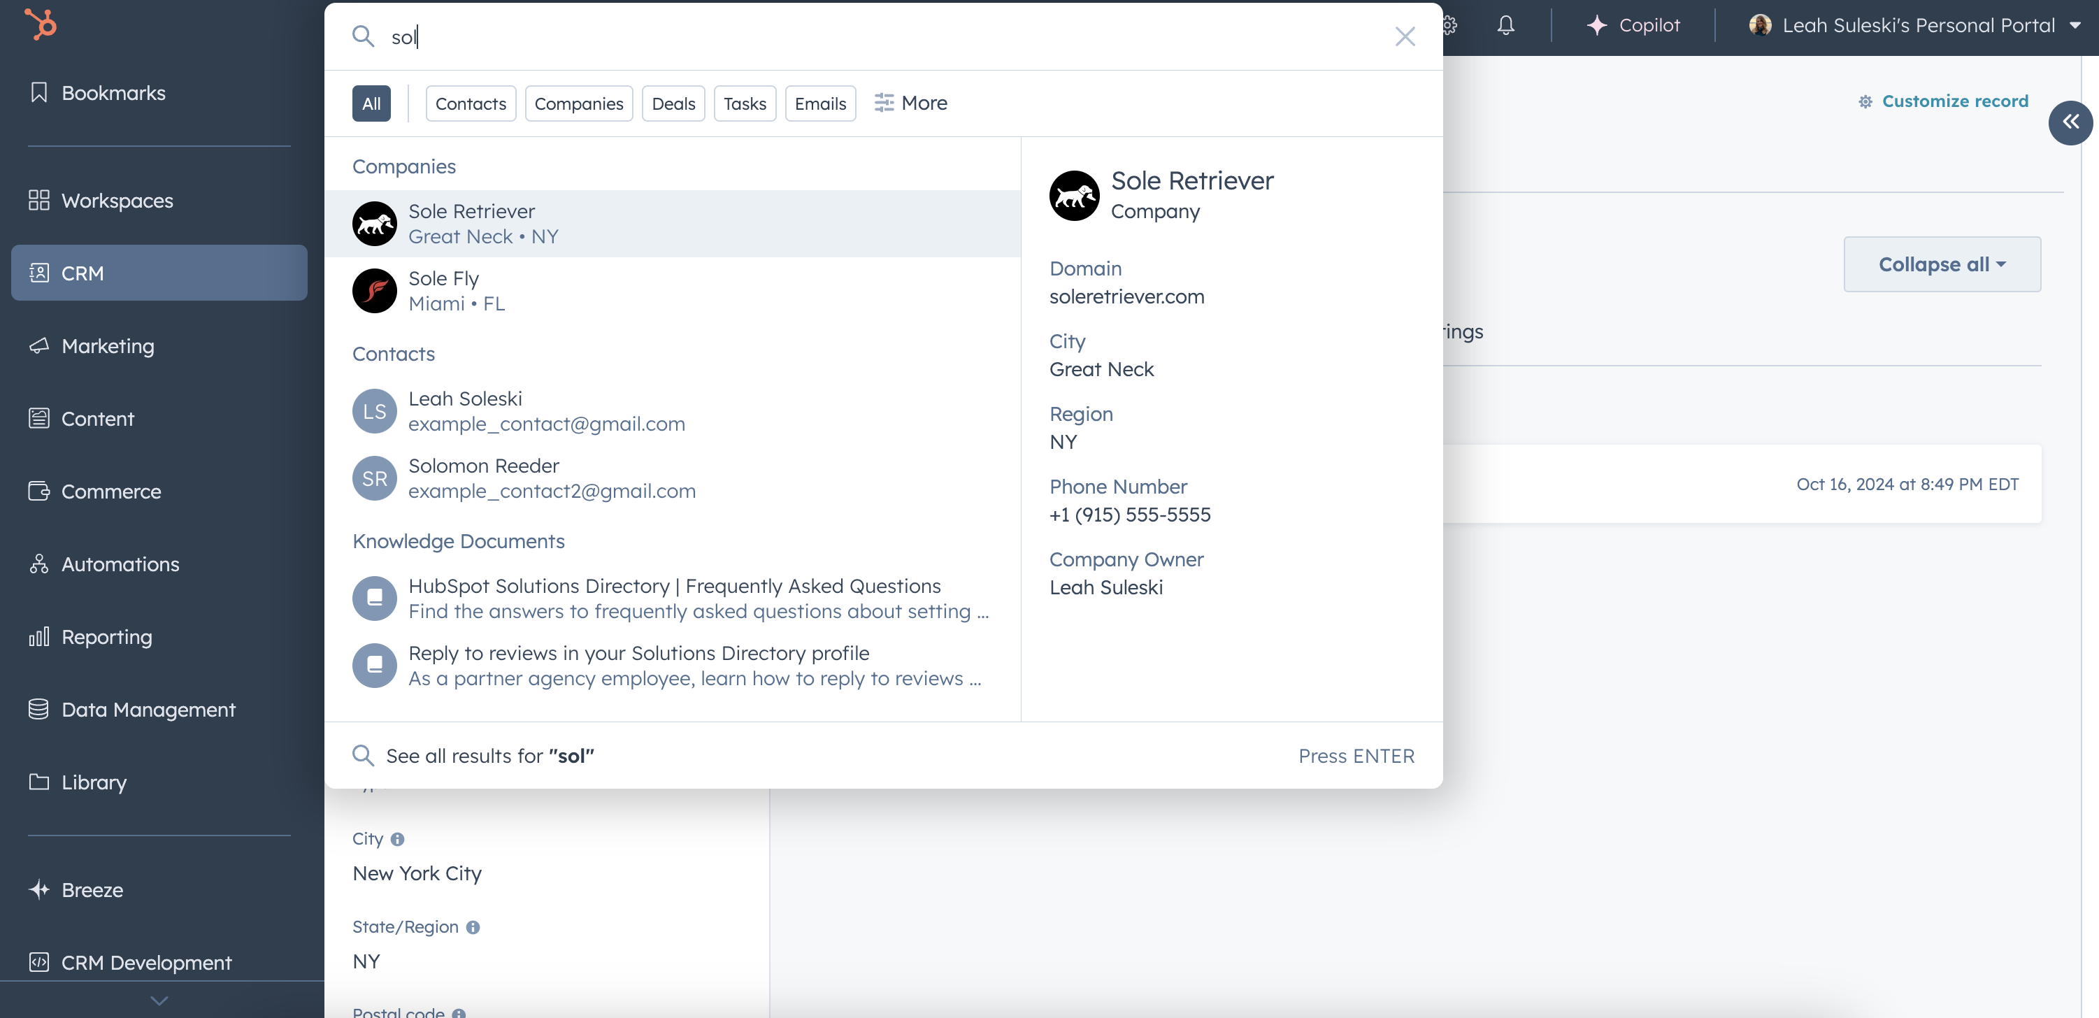Click Customize record
The width and height of the screenshot is (2099, 1018).
click(x=1943, y=101)
